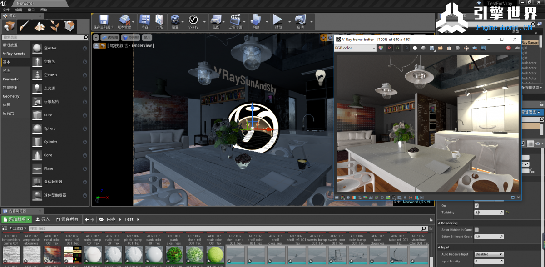The width and height of the screenshot is (545, 267).
Task: Click the search icon in the 搜索类别 box
Action: click(86, 37)
